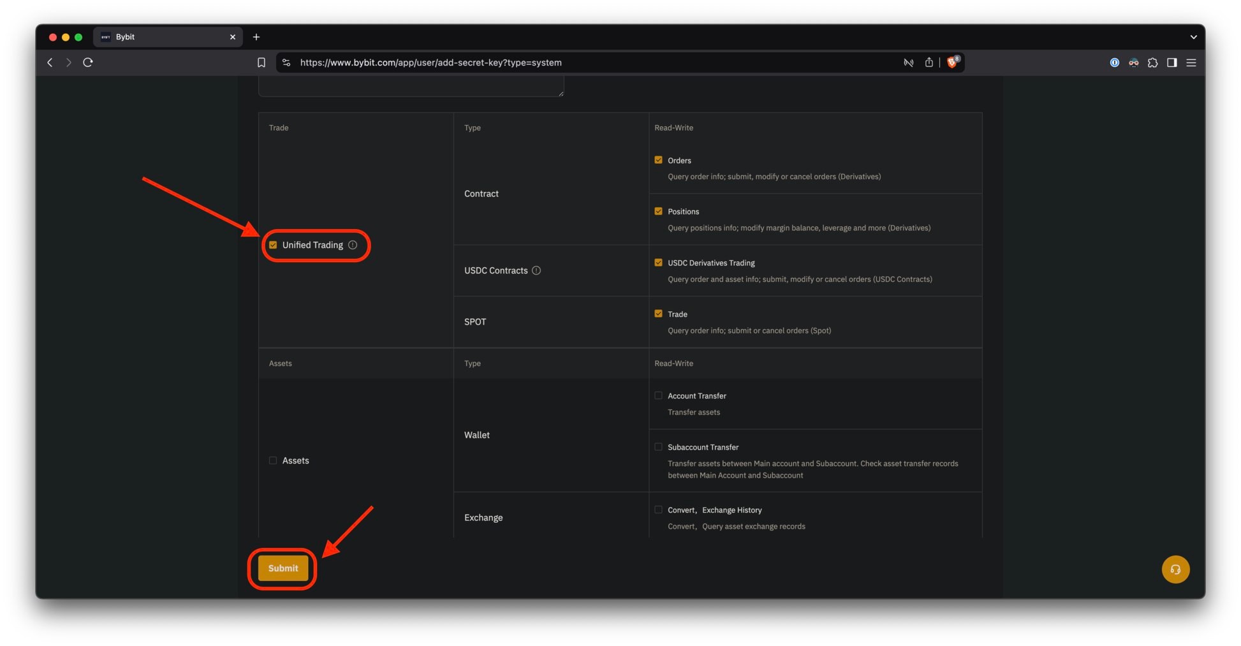
Task: Check the Assets permission checkbox
Action: pyautogui.click(x=273, y=460)
